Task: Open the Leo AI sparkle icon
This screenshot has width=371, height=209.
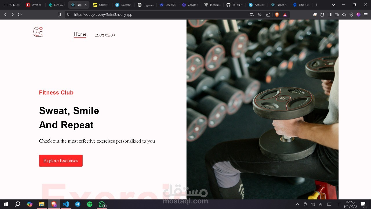Action: (344, 14)
